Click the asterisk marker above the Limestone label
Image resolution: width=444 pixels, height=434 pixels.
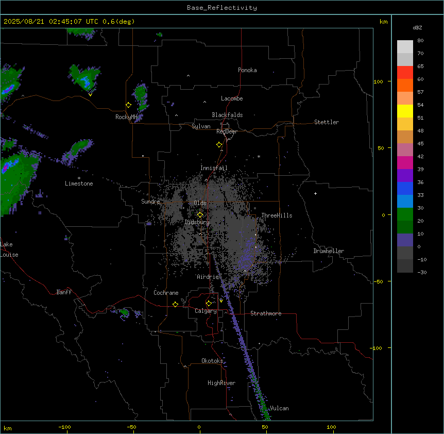[x=79, y=178]
